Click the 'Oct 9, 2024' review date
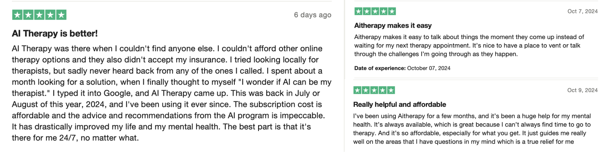This screenshot has height=152, width=607. click(582, 90)
